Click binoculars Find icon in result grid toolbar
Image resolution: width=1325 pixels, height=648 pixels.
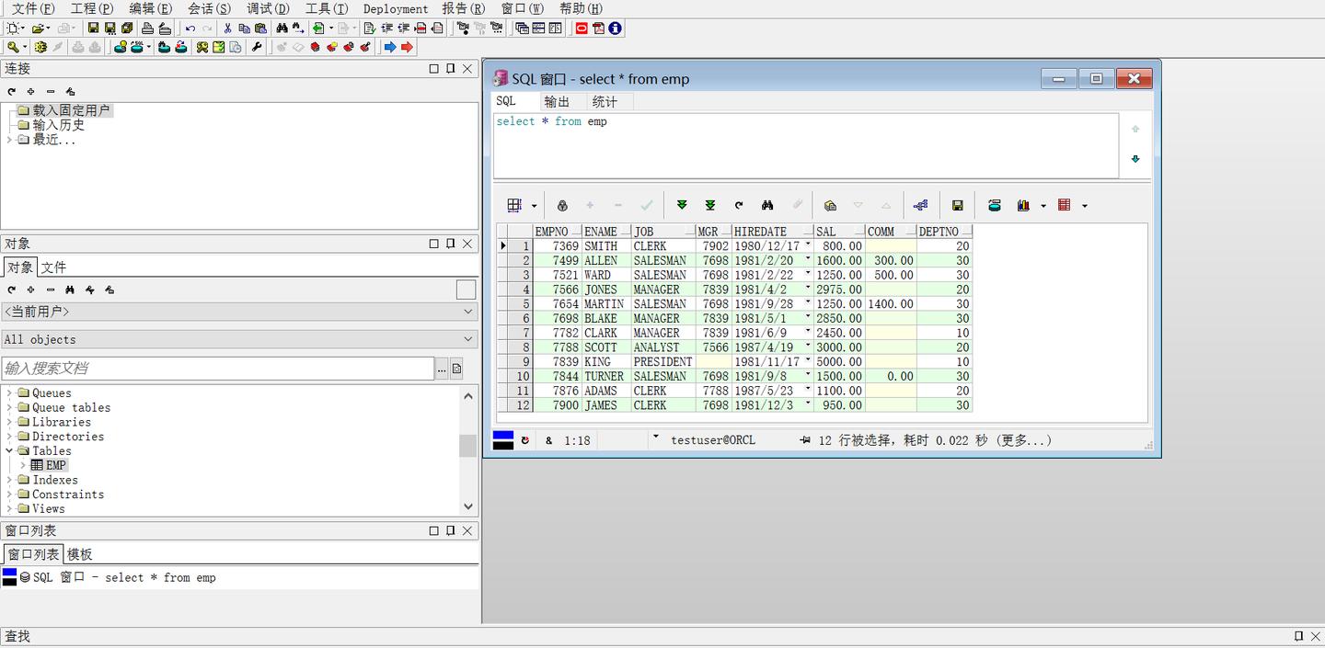click(767, 206)
